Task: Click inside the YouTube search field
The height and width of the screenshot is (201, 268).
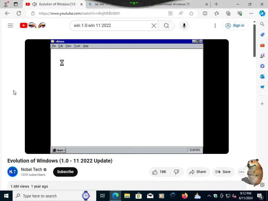Action: click(x=111, y=26)
